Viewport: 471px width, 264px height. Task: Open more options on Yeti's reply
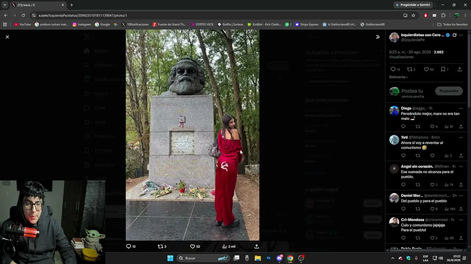(x=461, y=137)
